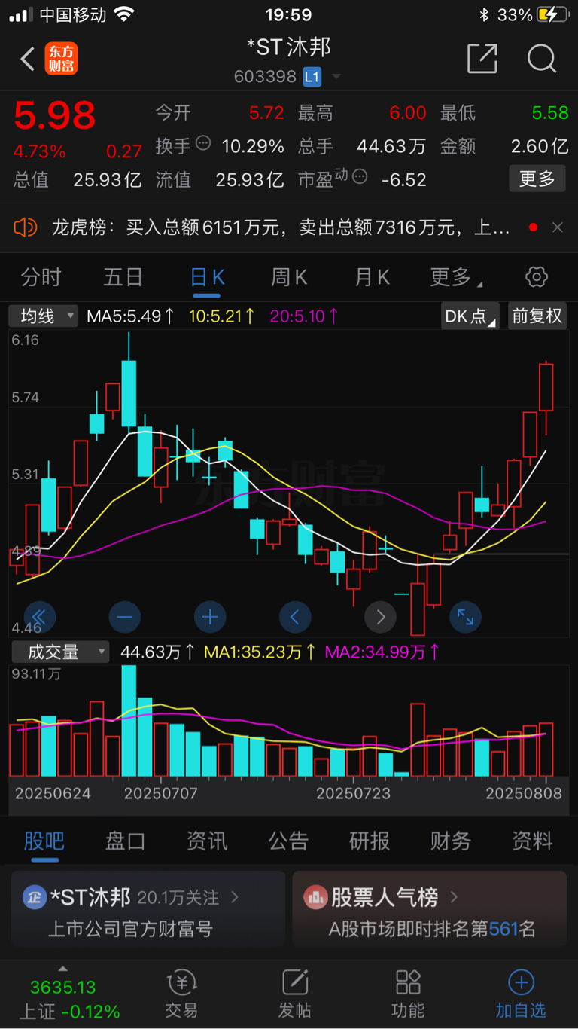
Task: Tap the MA5:5.49 value label
Action: tap(130, 316)
